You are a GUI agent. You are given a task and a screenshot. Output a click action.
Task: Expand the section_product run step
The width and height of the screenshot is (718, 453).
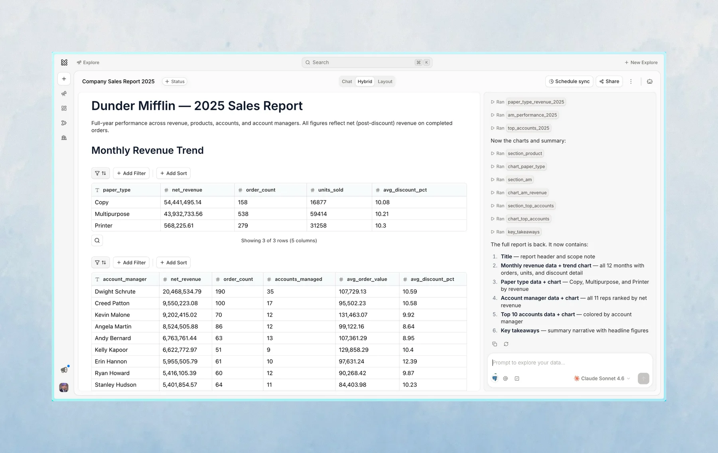coord(517,154)
